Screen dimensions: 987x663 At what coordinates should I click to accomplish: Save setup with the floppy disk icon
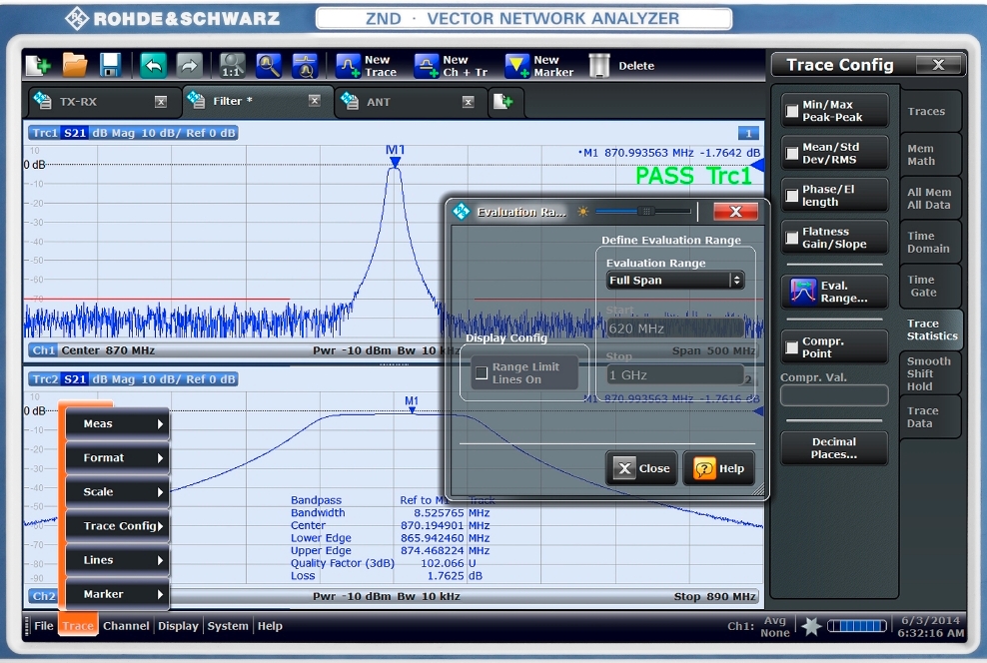tap(110, 65)
